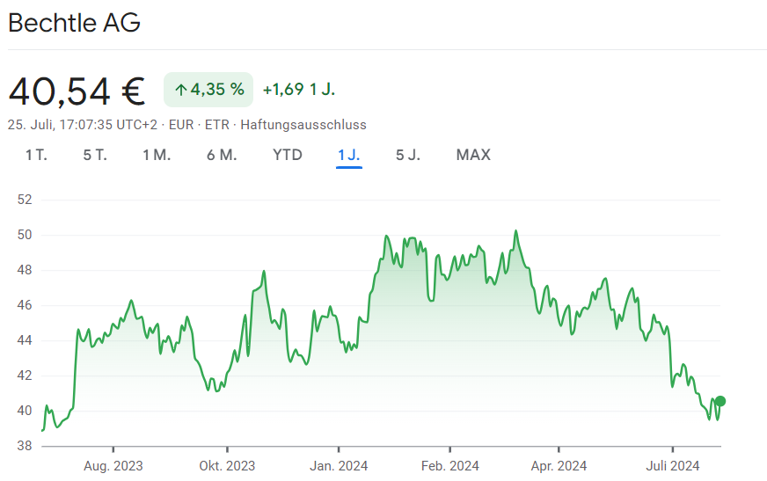Open the Haftungsausschluss disclaimer link
The image size is (767, 481).
303,125
